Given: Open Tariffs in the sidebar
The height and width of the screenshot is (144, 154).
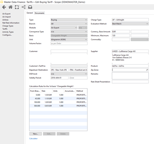Looking at the screenshot, I should click(5, 29).
